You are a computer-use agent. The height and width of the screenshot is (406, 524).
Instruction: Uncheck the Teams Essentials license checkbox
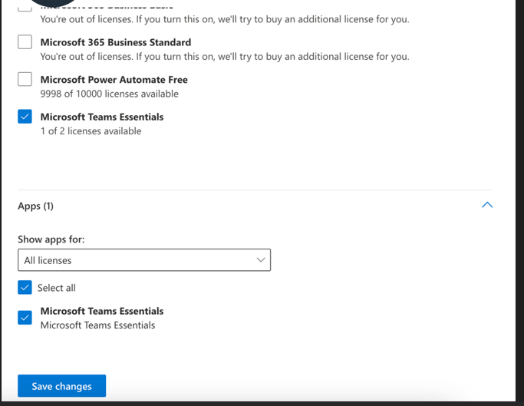click(x=25, y=117)
